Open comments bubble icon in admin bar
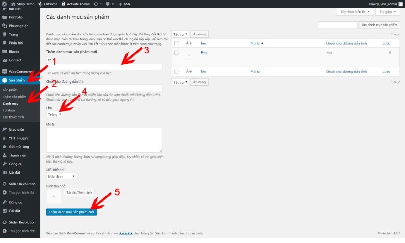This screenshot has width=405, height=243. [x=108, y=4]
